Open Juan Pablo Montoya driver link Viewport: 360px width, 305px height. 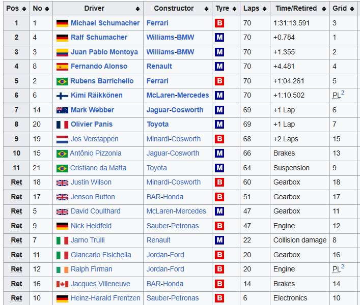104,52
